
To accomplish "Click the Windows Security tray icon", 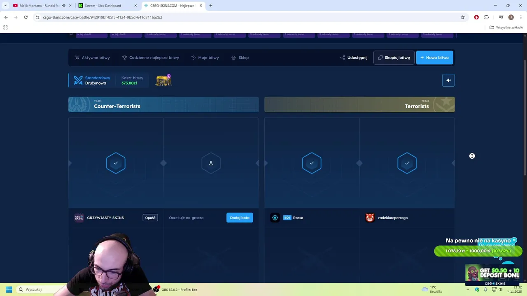I will (477, 289).
